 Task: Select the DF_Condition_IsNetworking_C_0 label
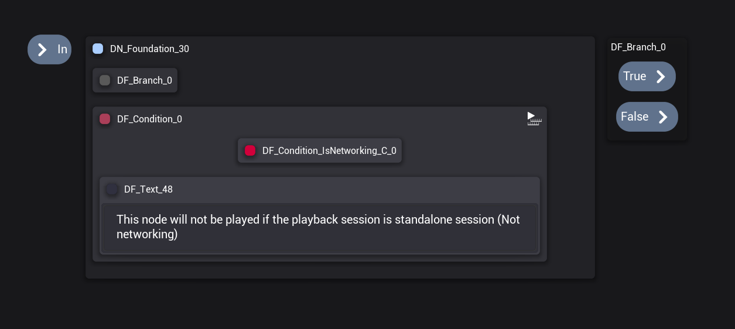[x=329, y=151]
